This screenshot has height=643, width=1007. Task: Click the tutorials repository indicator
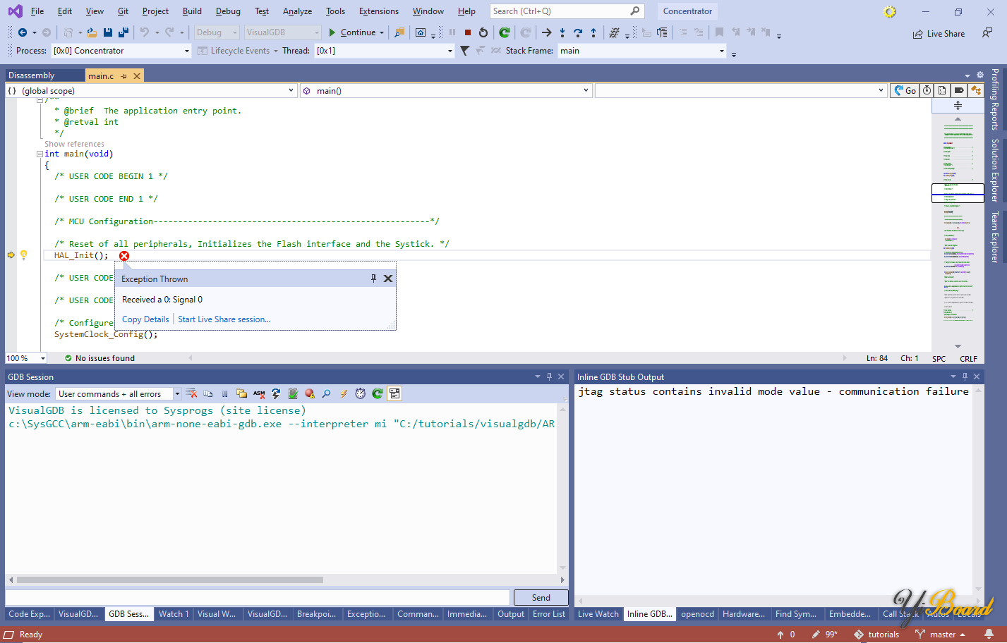pyautogui.click(x=876, y=635)
